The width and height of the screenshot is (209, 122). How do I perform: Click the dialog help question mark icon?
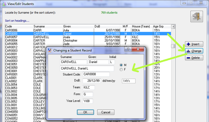128,49
